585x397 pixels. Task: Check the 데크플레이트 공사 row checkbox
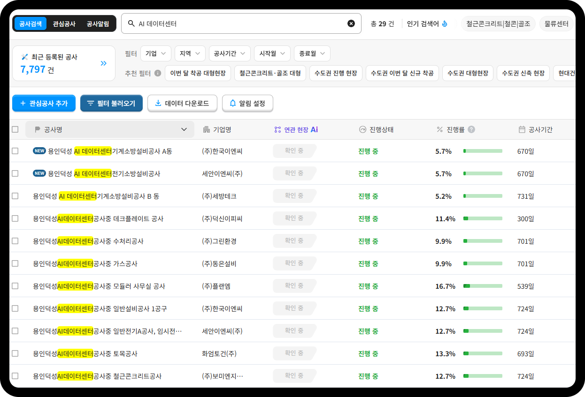tap(15, 218)
